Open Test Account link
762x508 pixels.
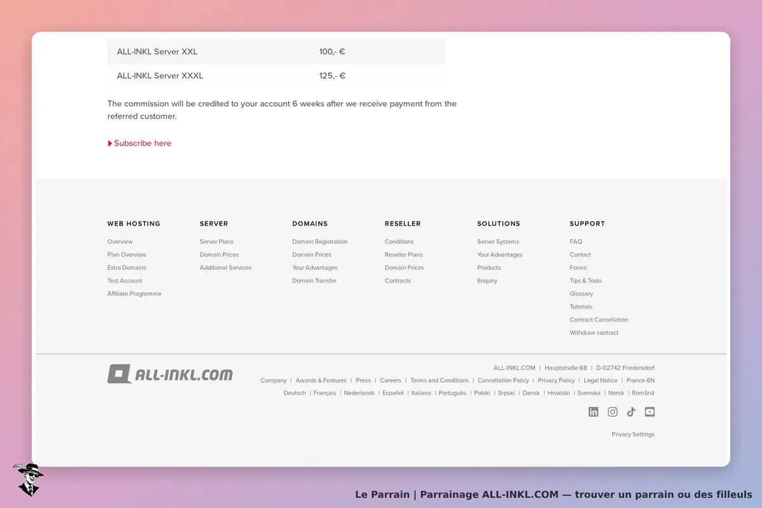[x=124, y=281]
